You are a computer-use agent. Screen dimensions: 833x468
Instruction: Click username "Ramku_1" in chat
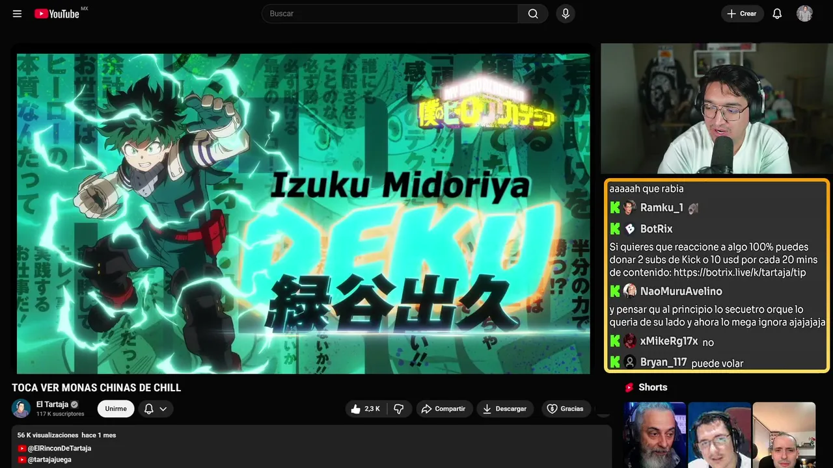click(x=662, y=208)
